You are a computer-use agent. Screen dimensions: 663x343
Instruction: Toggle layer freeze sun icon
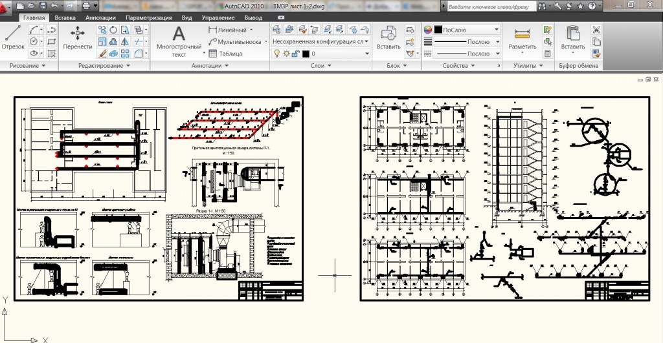286,54
